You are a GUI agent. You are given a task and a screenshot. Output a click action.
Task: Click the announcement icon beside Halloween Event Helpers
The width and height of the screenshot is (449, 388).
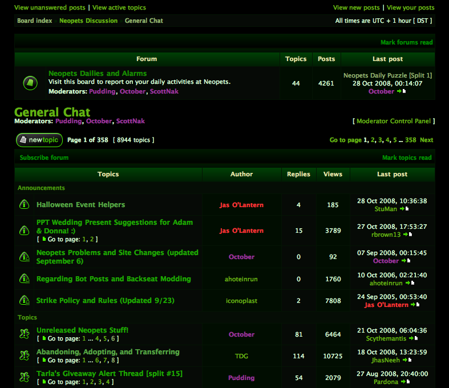[x=25, y=204]
